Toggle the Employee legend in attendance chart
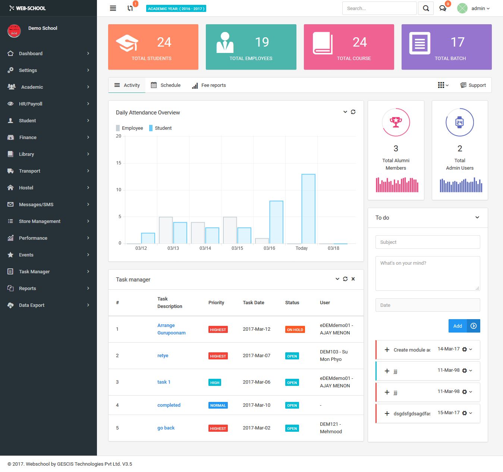 (x=129, y=128)
